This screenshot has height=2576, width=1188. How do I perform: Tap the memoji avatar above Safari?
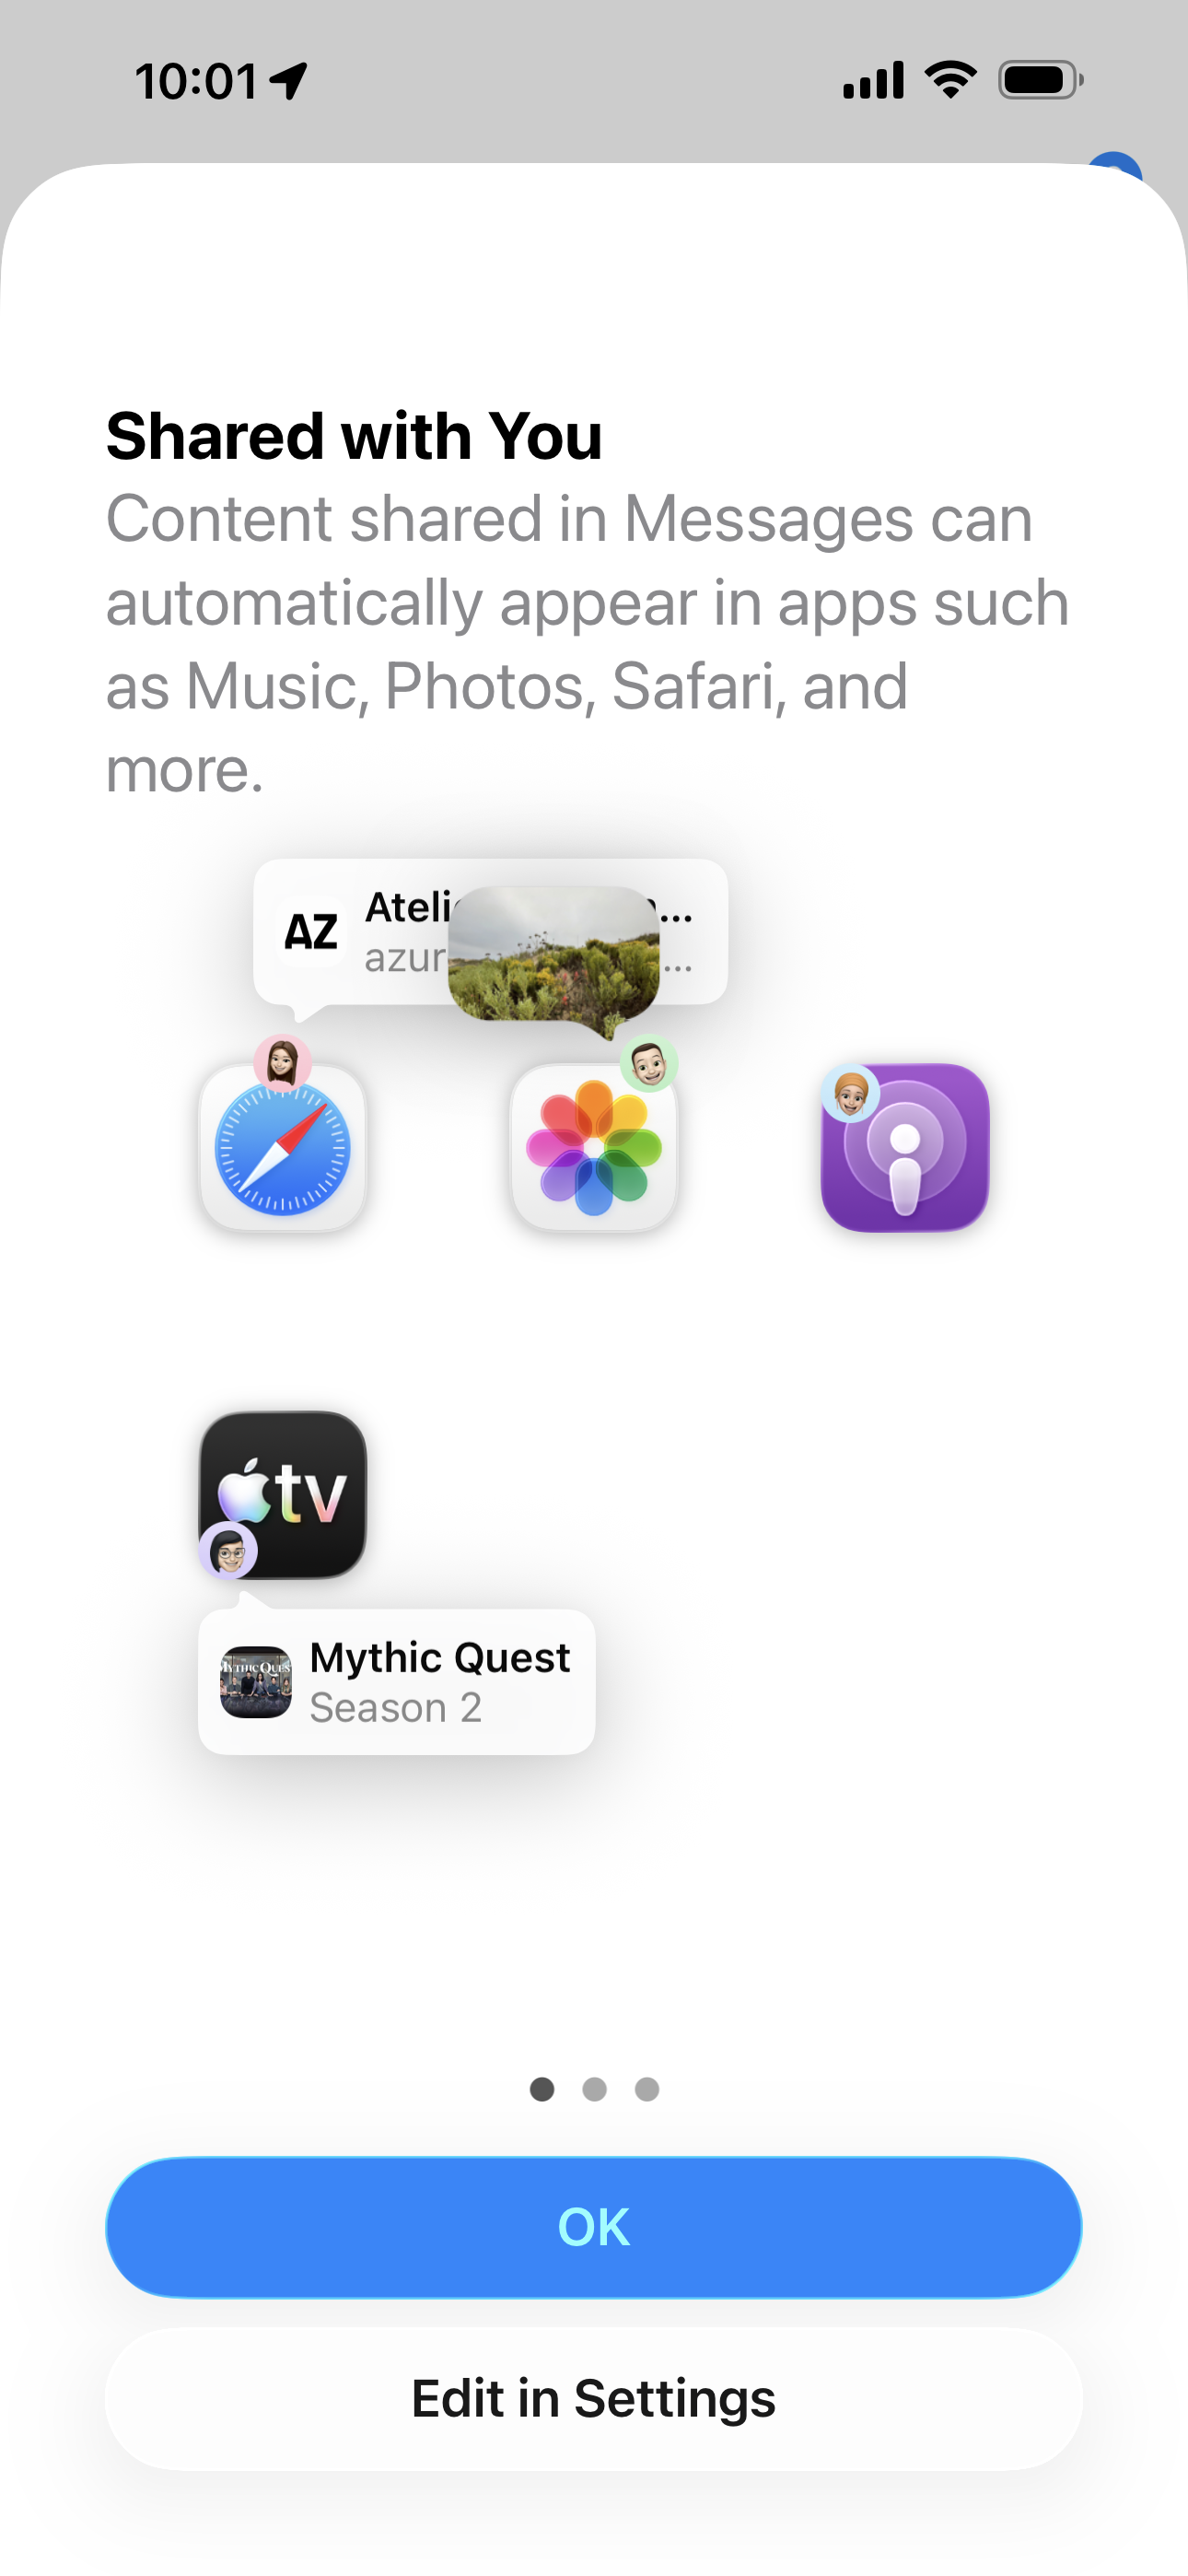tap(283, 1062)
